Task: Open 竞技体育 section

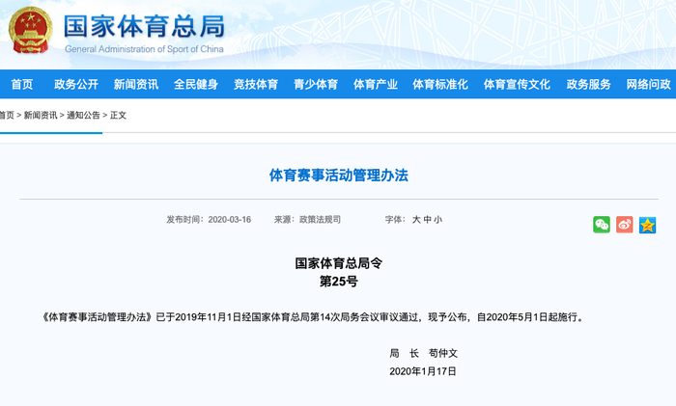Action: click(256, 84)
